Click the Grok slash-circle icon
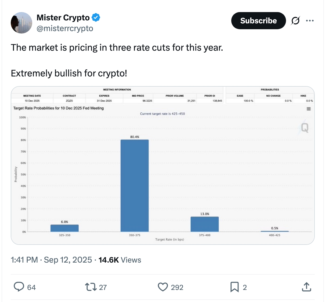The image size is (329, 302). coord(295,21)
